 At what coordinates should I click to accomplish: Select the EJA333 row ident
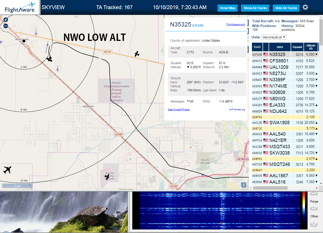coord(277,105)
